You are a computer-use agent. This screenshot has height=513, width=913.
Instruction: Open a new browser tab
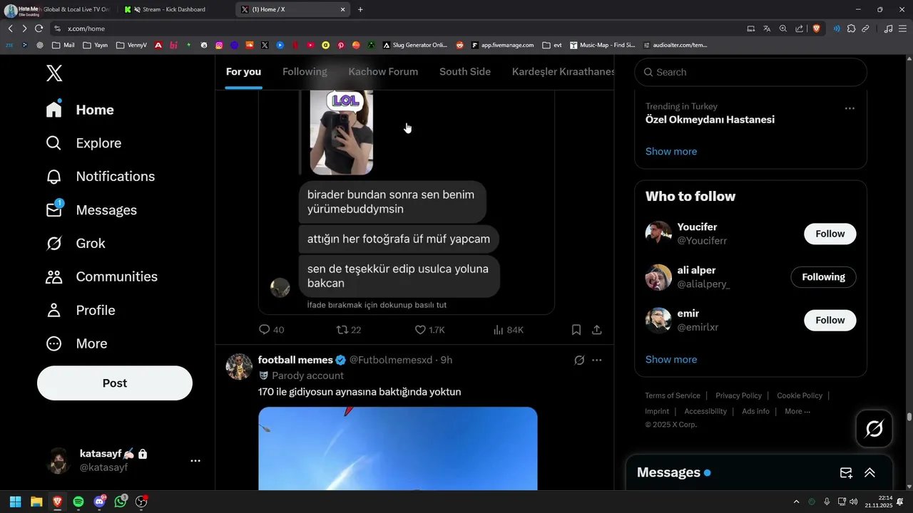360,9
